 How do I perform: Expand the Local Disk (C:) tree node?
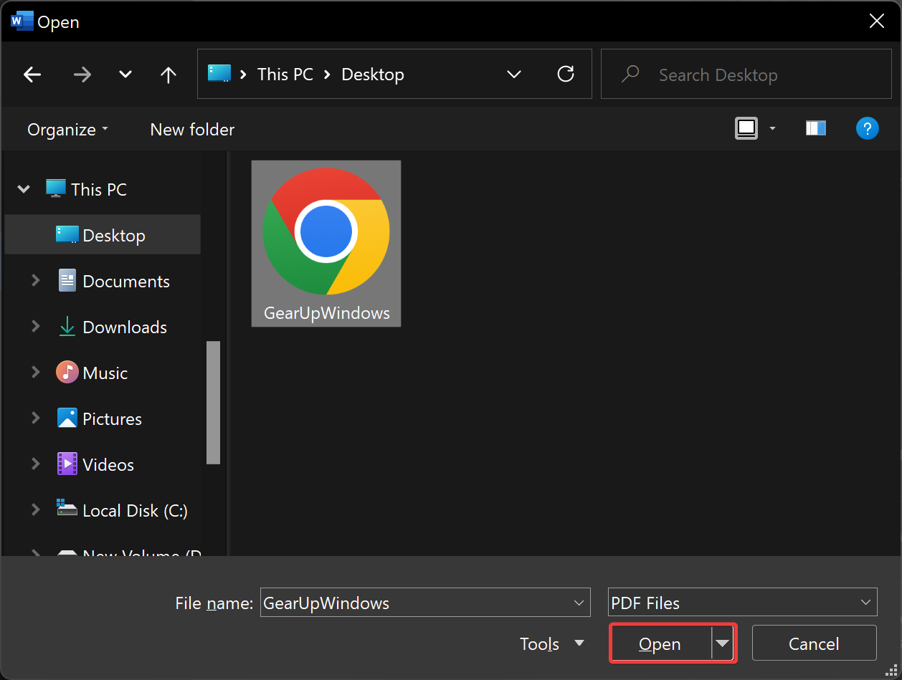coord(35,510)
